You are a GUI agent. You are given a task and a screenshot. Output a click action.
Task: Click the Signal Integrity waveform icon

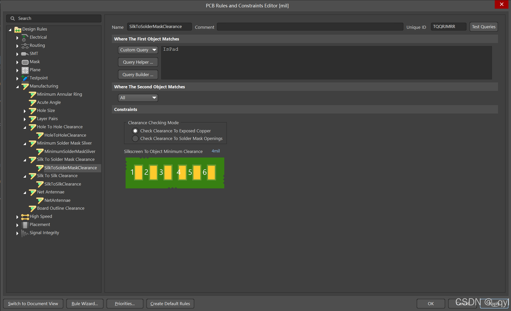click(25, 233)
